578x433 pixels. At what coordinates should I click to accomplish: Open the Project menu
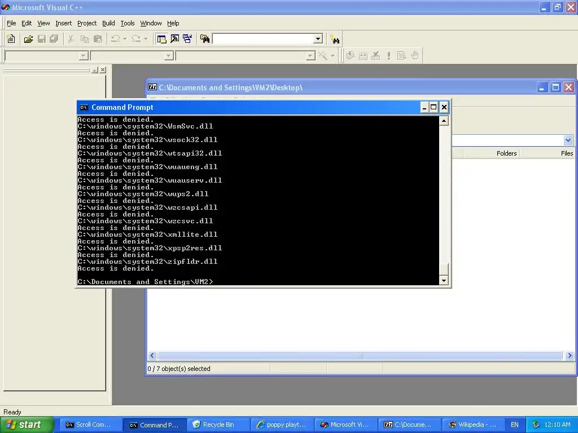point(87,23)
